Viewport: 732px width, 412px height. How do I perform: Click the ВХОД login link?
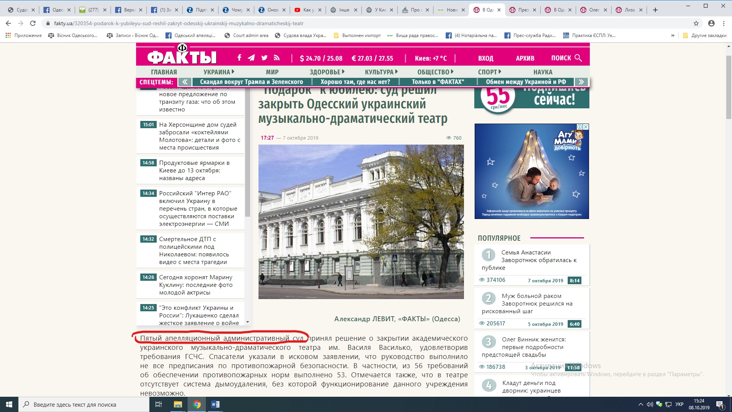(x=486, y=58)
